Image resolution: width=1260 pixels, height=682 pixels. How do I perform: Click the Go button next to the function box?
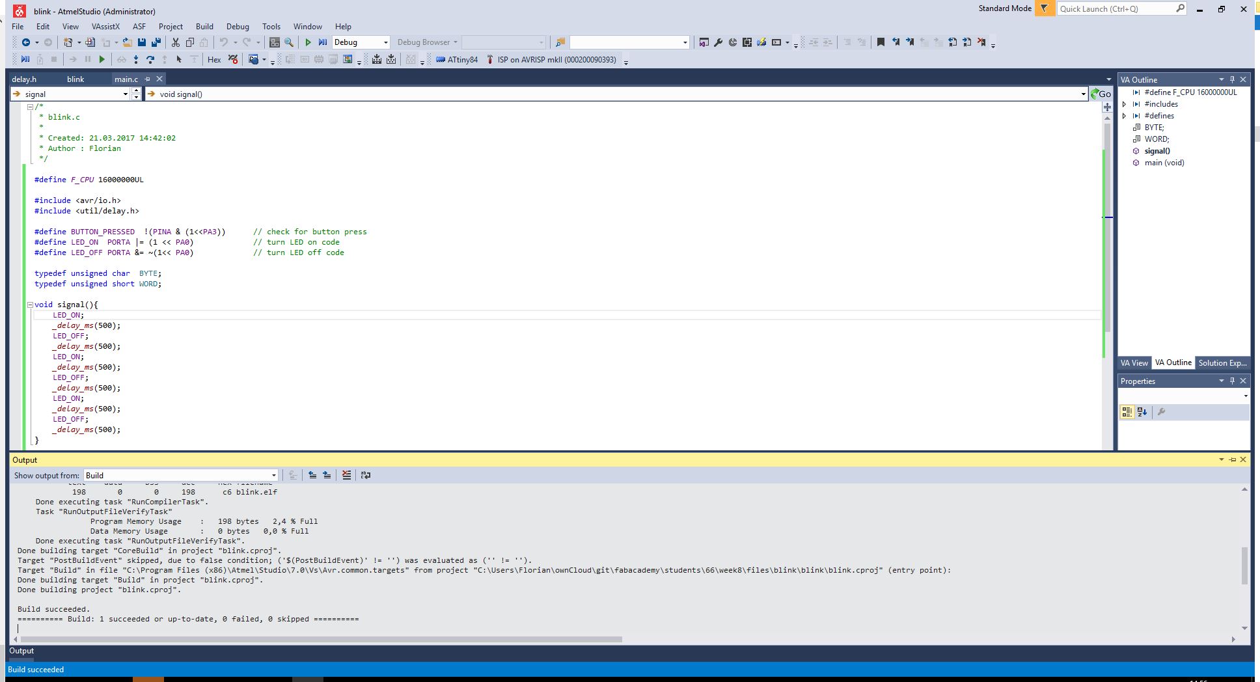1101,94
